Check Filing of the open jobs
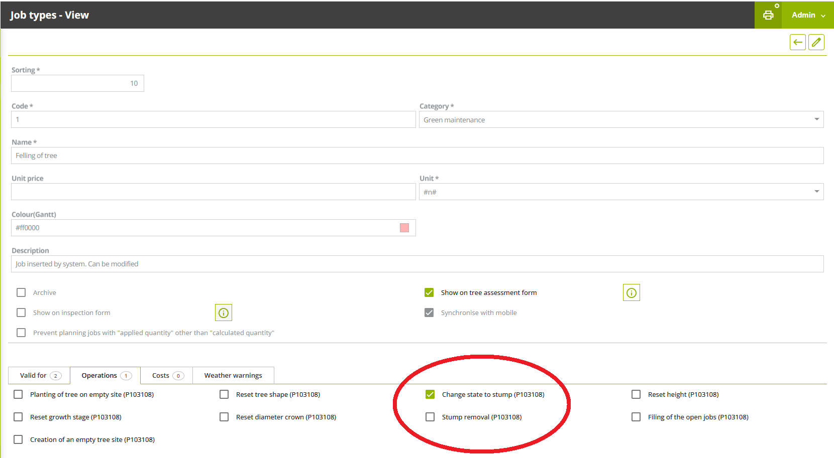Screen dimensions: 834x458 tap(636, 417)
